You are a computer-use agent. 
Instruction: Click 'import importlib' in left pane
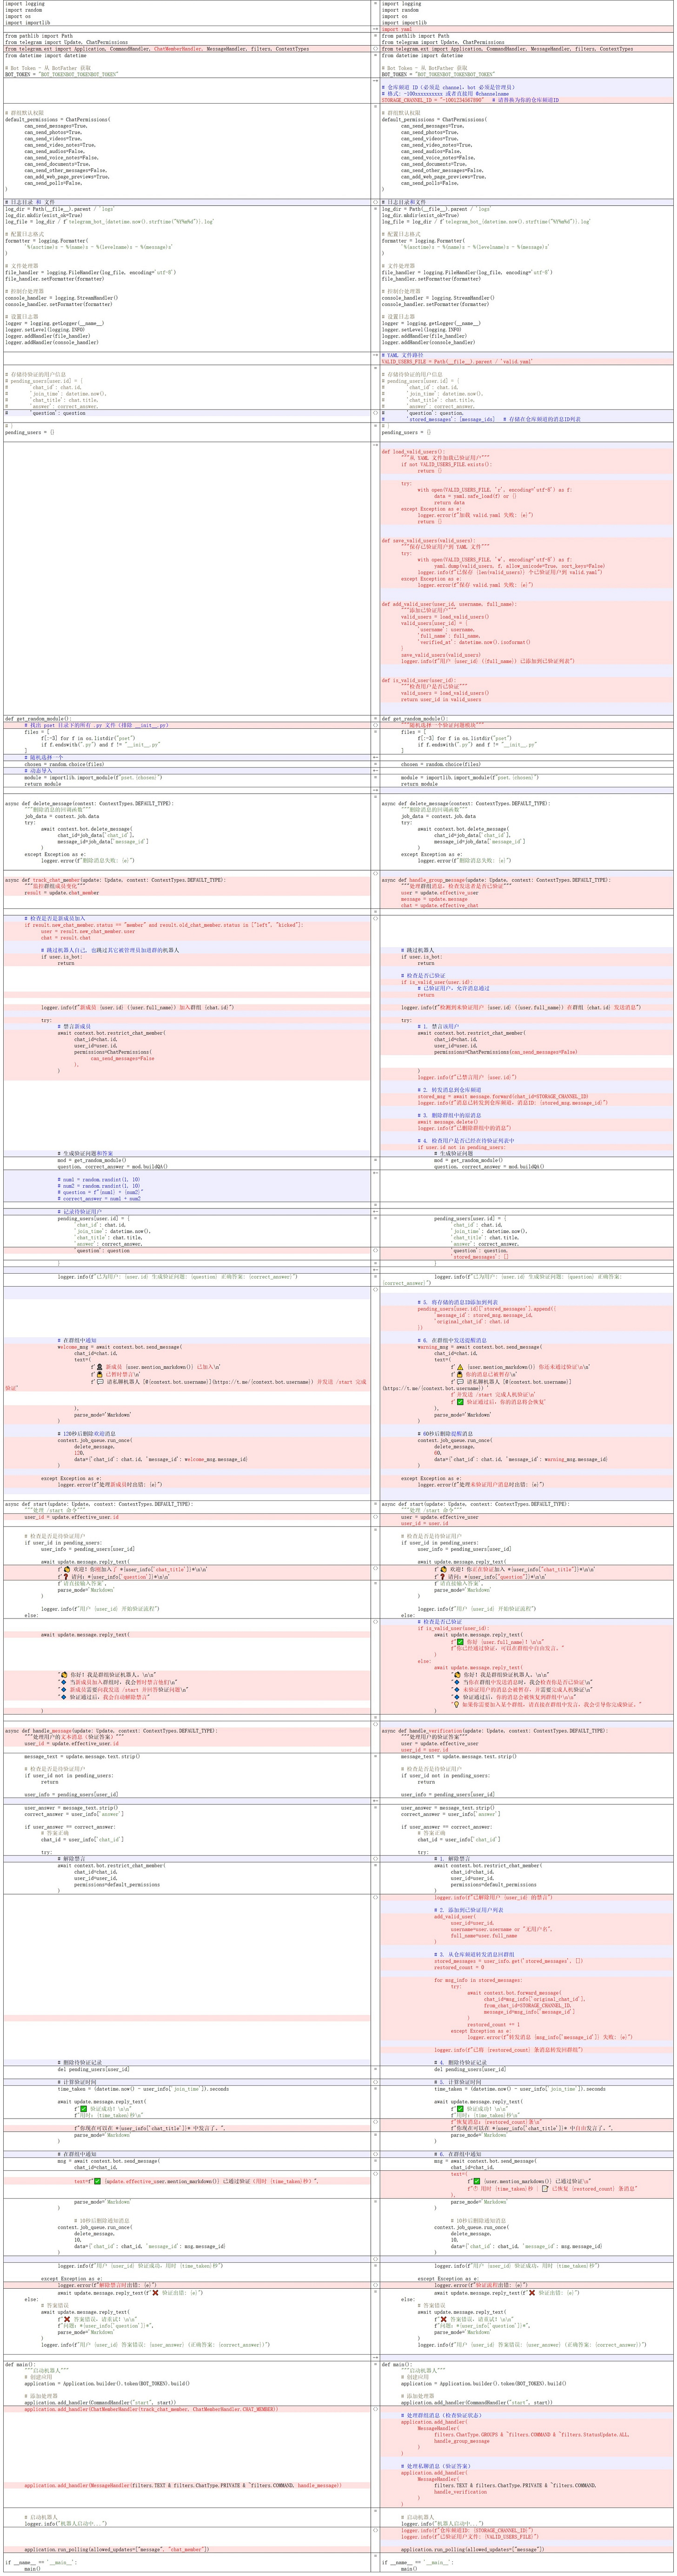27,22
